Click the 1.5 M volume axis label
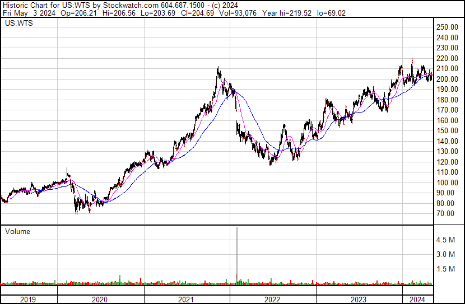The width and height of the screenshot is (465, 304). point(445,269)
